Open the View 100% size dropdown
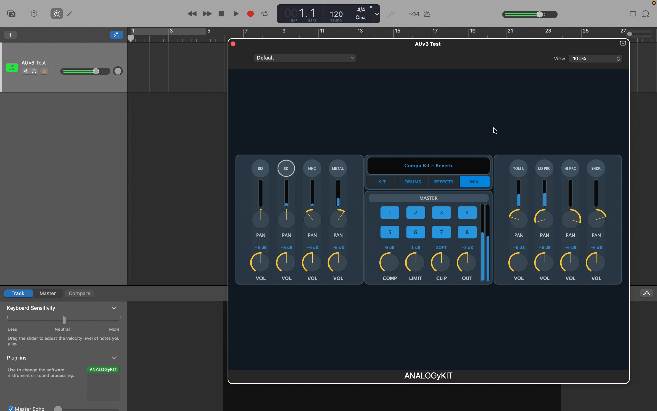657x411 pixels. [595, 59]
